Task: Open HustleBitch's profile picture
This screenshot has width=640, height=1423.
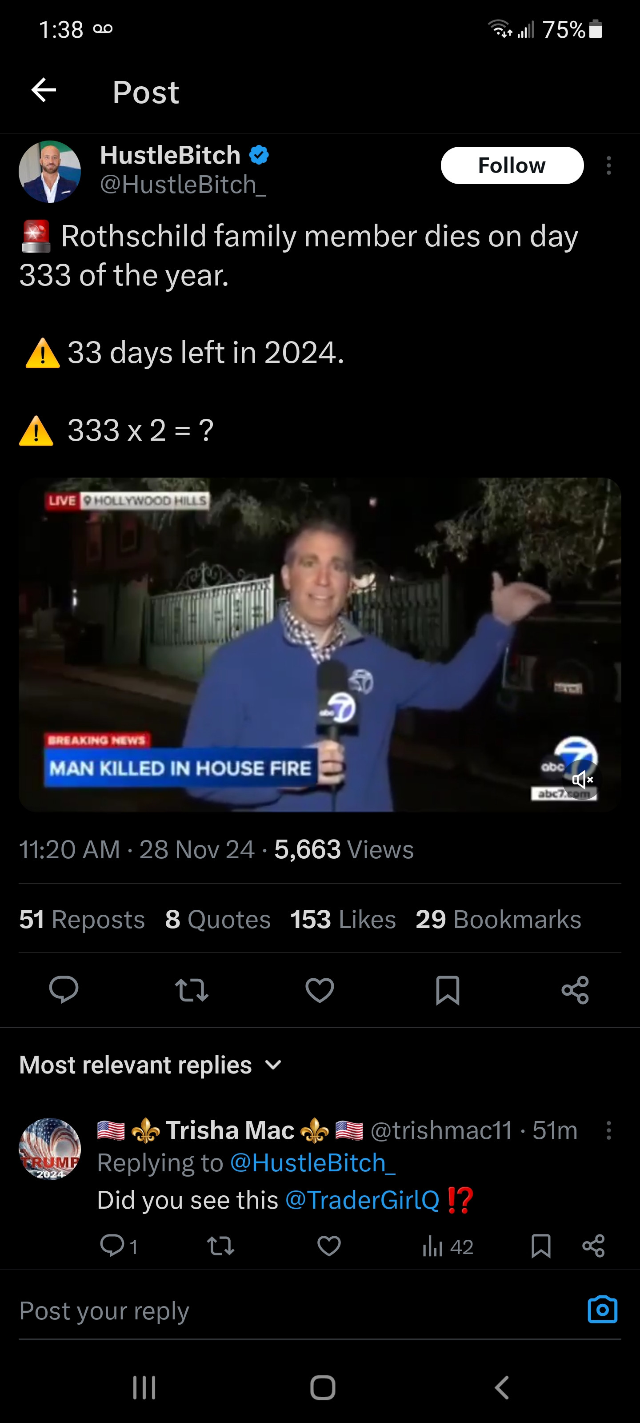Action: (x=50, y=171)
